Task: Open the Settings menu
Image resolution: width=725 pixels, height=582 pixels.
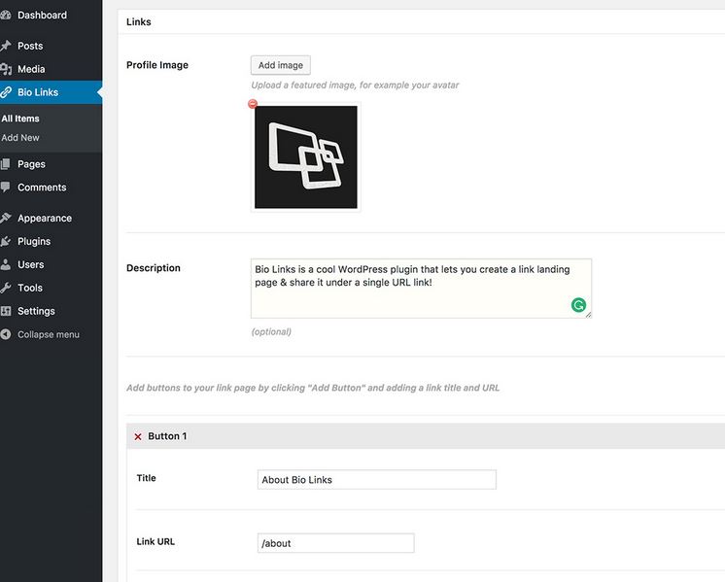Action: (36, 311)
